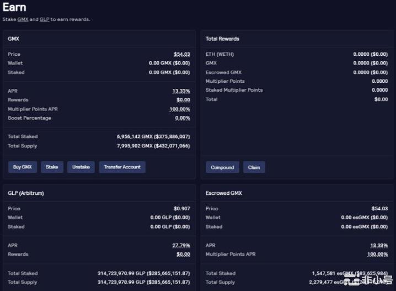396x291 pixels.
Task: Claim rewards with the Claim button
Action: [254, 167]
